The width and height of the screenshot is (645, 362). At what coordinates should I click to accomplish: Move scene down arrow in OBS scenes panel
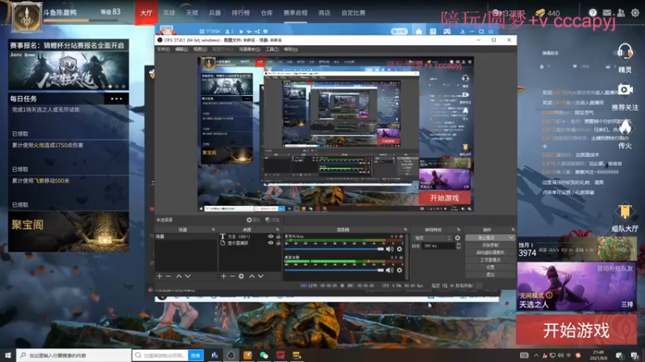tap(188, 276)
